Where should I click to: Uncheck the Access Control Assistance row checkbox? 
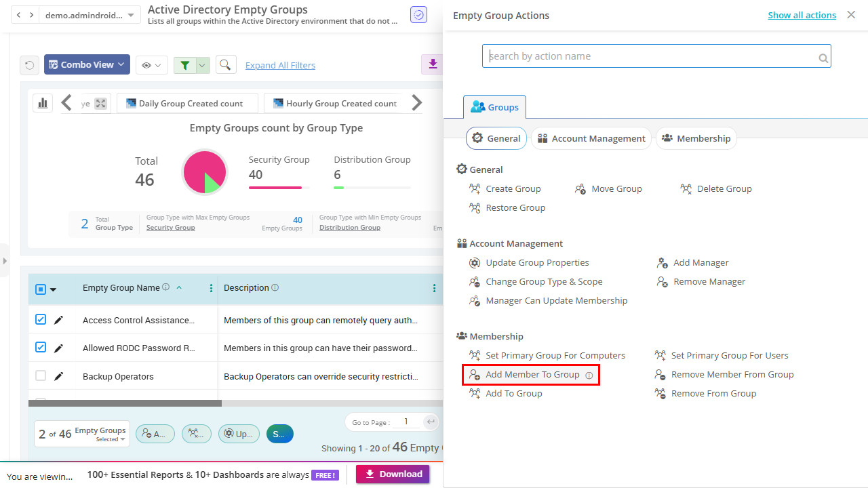(41, 319)
